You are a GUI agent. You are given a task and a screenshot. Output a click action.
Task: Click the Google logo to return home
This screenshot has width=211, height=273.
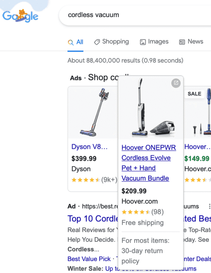pos(20,15)
